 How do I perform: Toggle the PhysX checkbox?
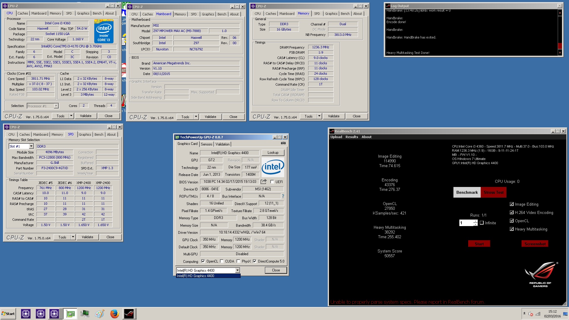click(238, 261)
